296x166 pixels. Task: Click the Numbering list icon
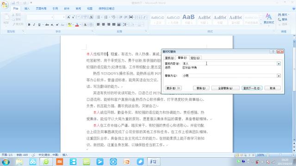106,17
